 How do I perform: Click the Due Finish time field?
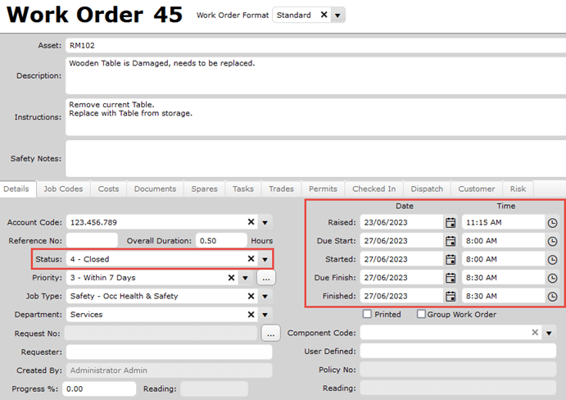pos(503,278)
